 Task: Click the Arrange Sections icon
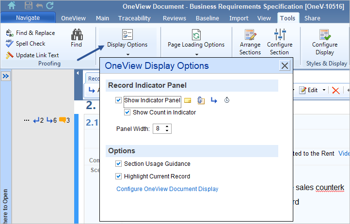click(250, 34)
